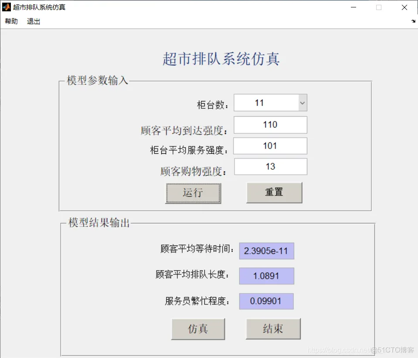This screenshot has height=358, width=418.
Task: Click the dropdown arrow next to value 11
Action: 302,102
